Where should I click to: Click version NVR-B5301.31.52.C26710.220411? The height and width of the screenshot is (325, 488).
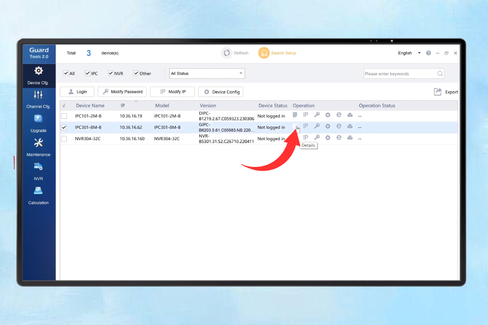(226, 139)
